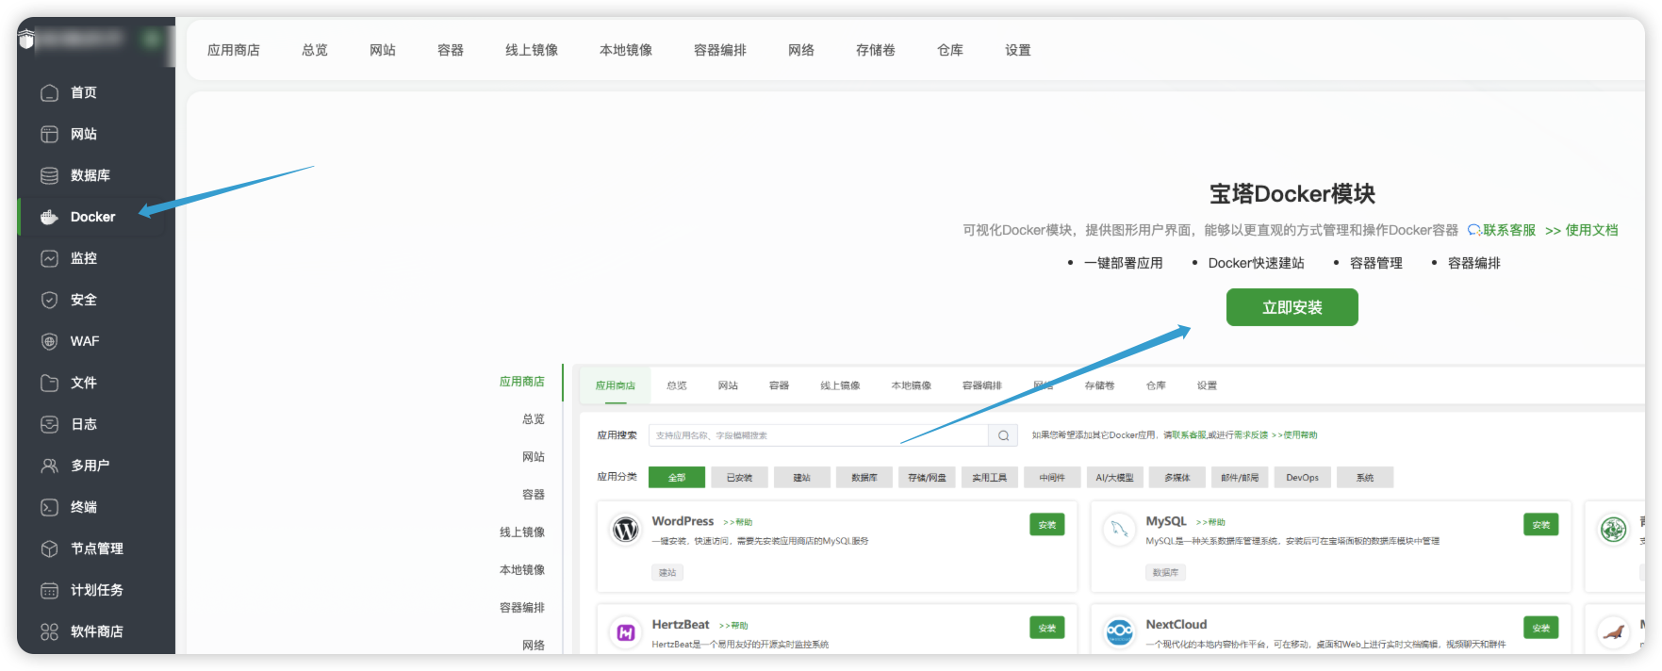Screen dimensions: 1662x671
Task: Open the top 存储卷 tab
Action: (x=876, y=50)
